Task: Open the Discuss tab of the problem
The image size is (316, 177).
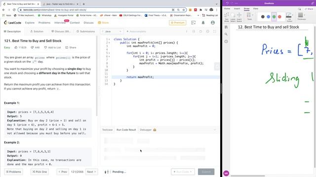Action: 61,31
